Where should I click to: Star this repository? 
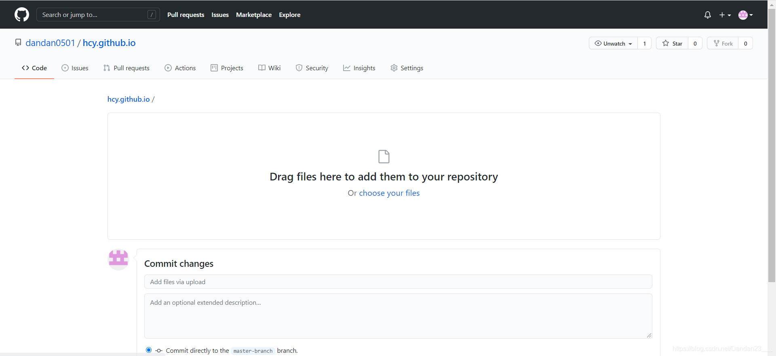[x=672, y=43]
